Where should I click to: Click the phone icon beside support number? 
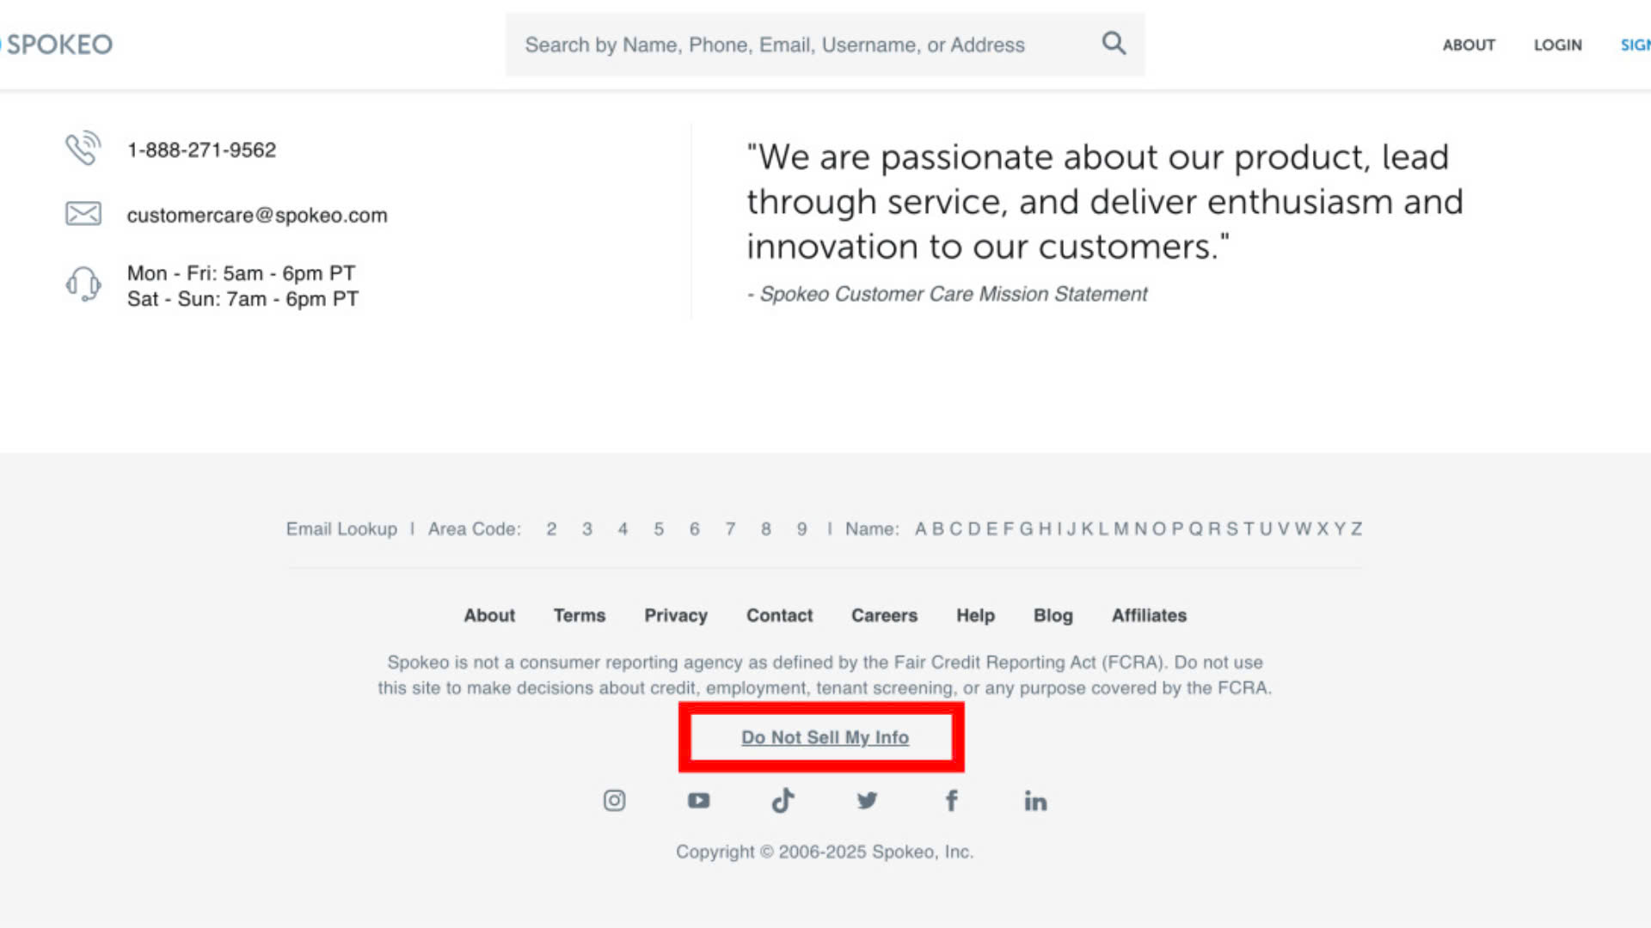[83, 149]
